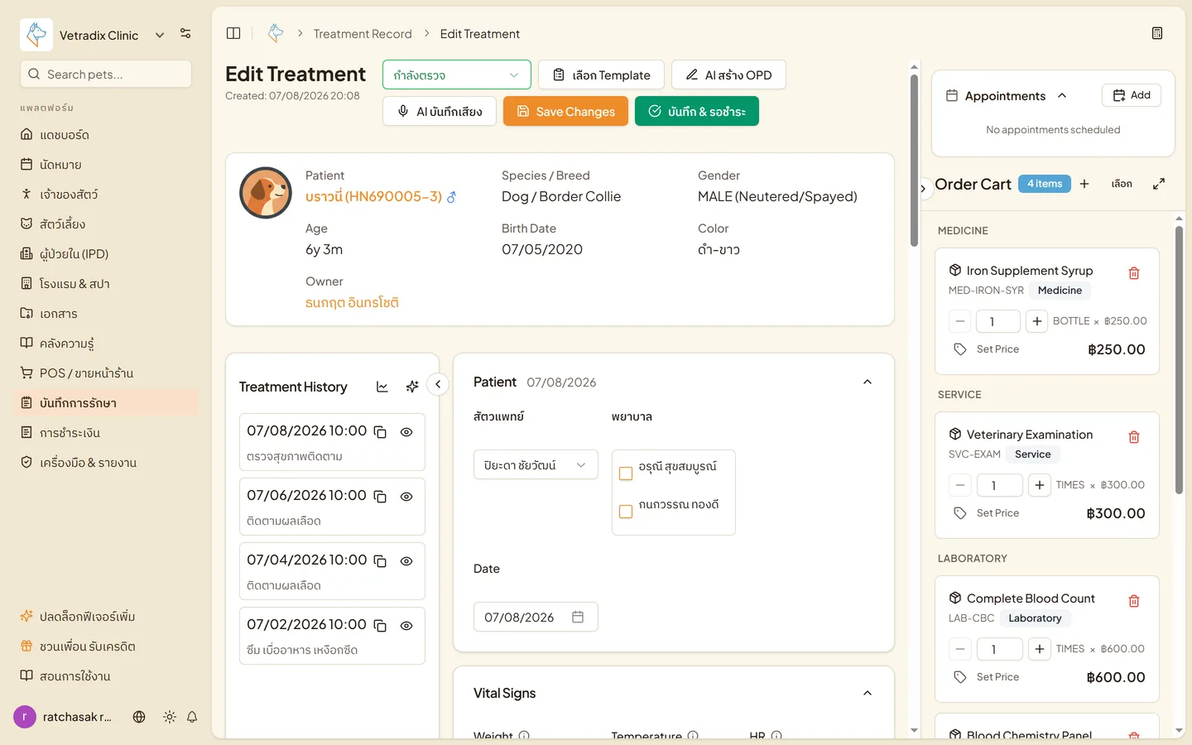Image resolution: width=1192 pixels, height=745 pixels.
Task: Open veterinarian dropdown ปิยะดา ชัยวัฒน์
Action: pos(536,465)
